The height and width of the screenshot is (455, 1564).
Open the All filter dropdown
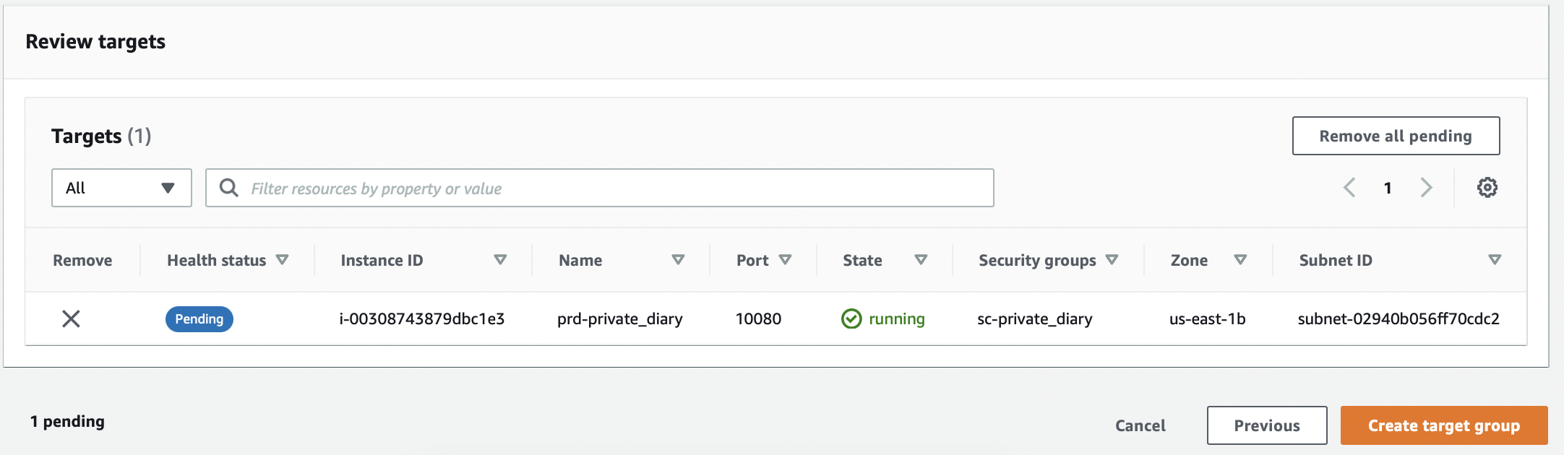121,188
